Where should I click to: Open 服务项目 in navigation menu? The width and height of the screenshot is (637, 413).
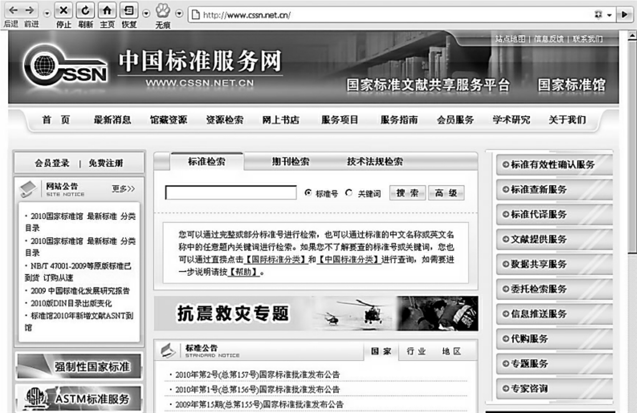[x=340, y=120]
